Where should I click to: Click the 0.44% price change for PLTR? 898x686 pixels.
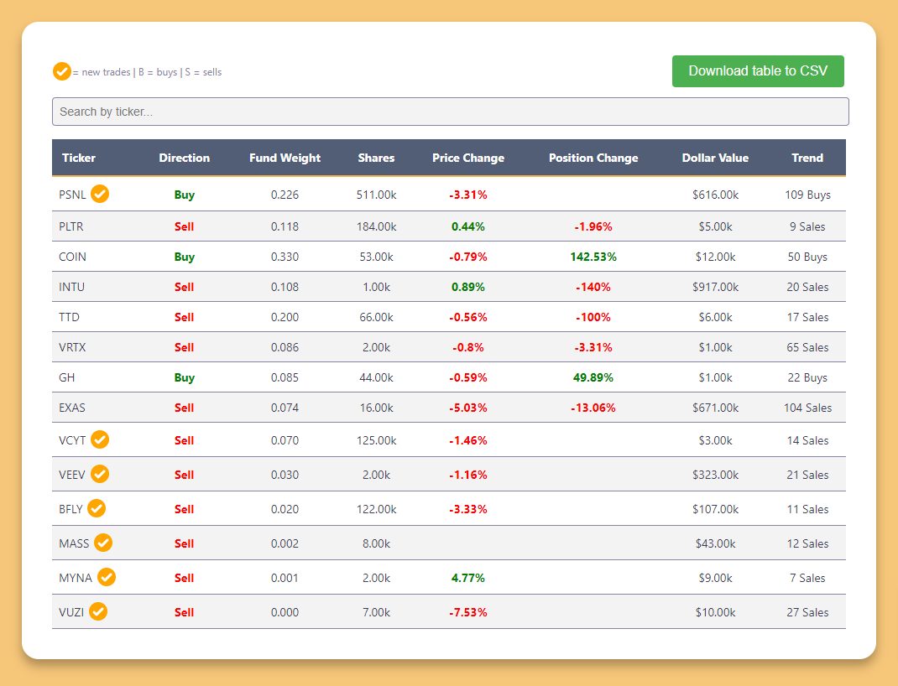point(468,226)
